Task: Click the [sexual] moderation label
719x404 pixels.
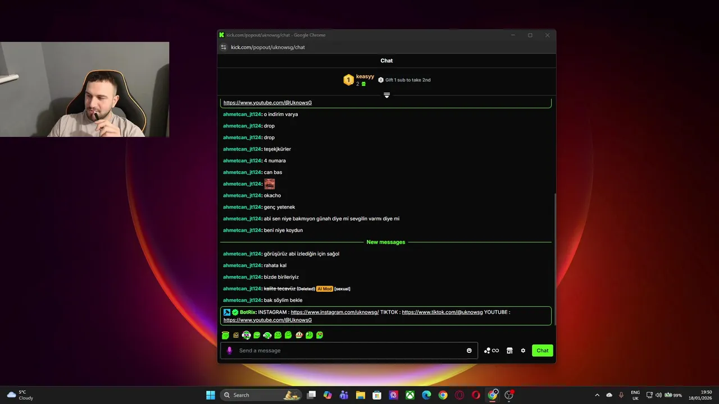Action: pyautogui.click(x=342, y=288)
